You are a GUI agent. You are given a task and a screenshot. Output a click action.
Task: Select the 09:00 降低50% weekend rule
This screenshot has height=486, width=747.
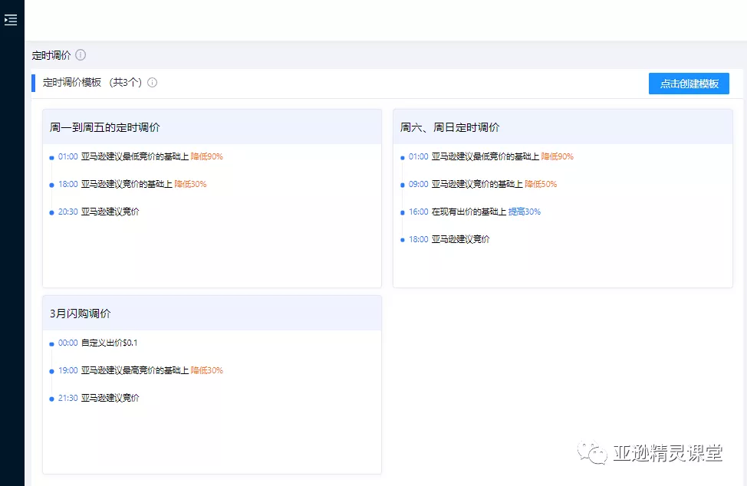[x=482, y=183]
